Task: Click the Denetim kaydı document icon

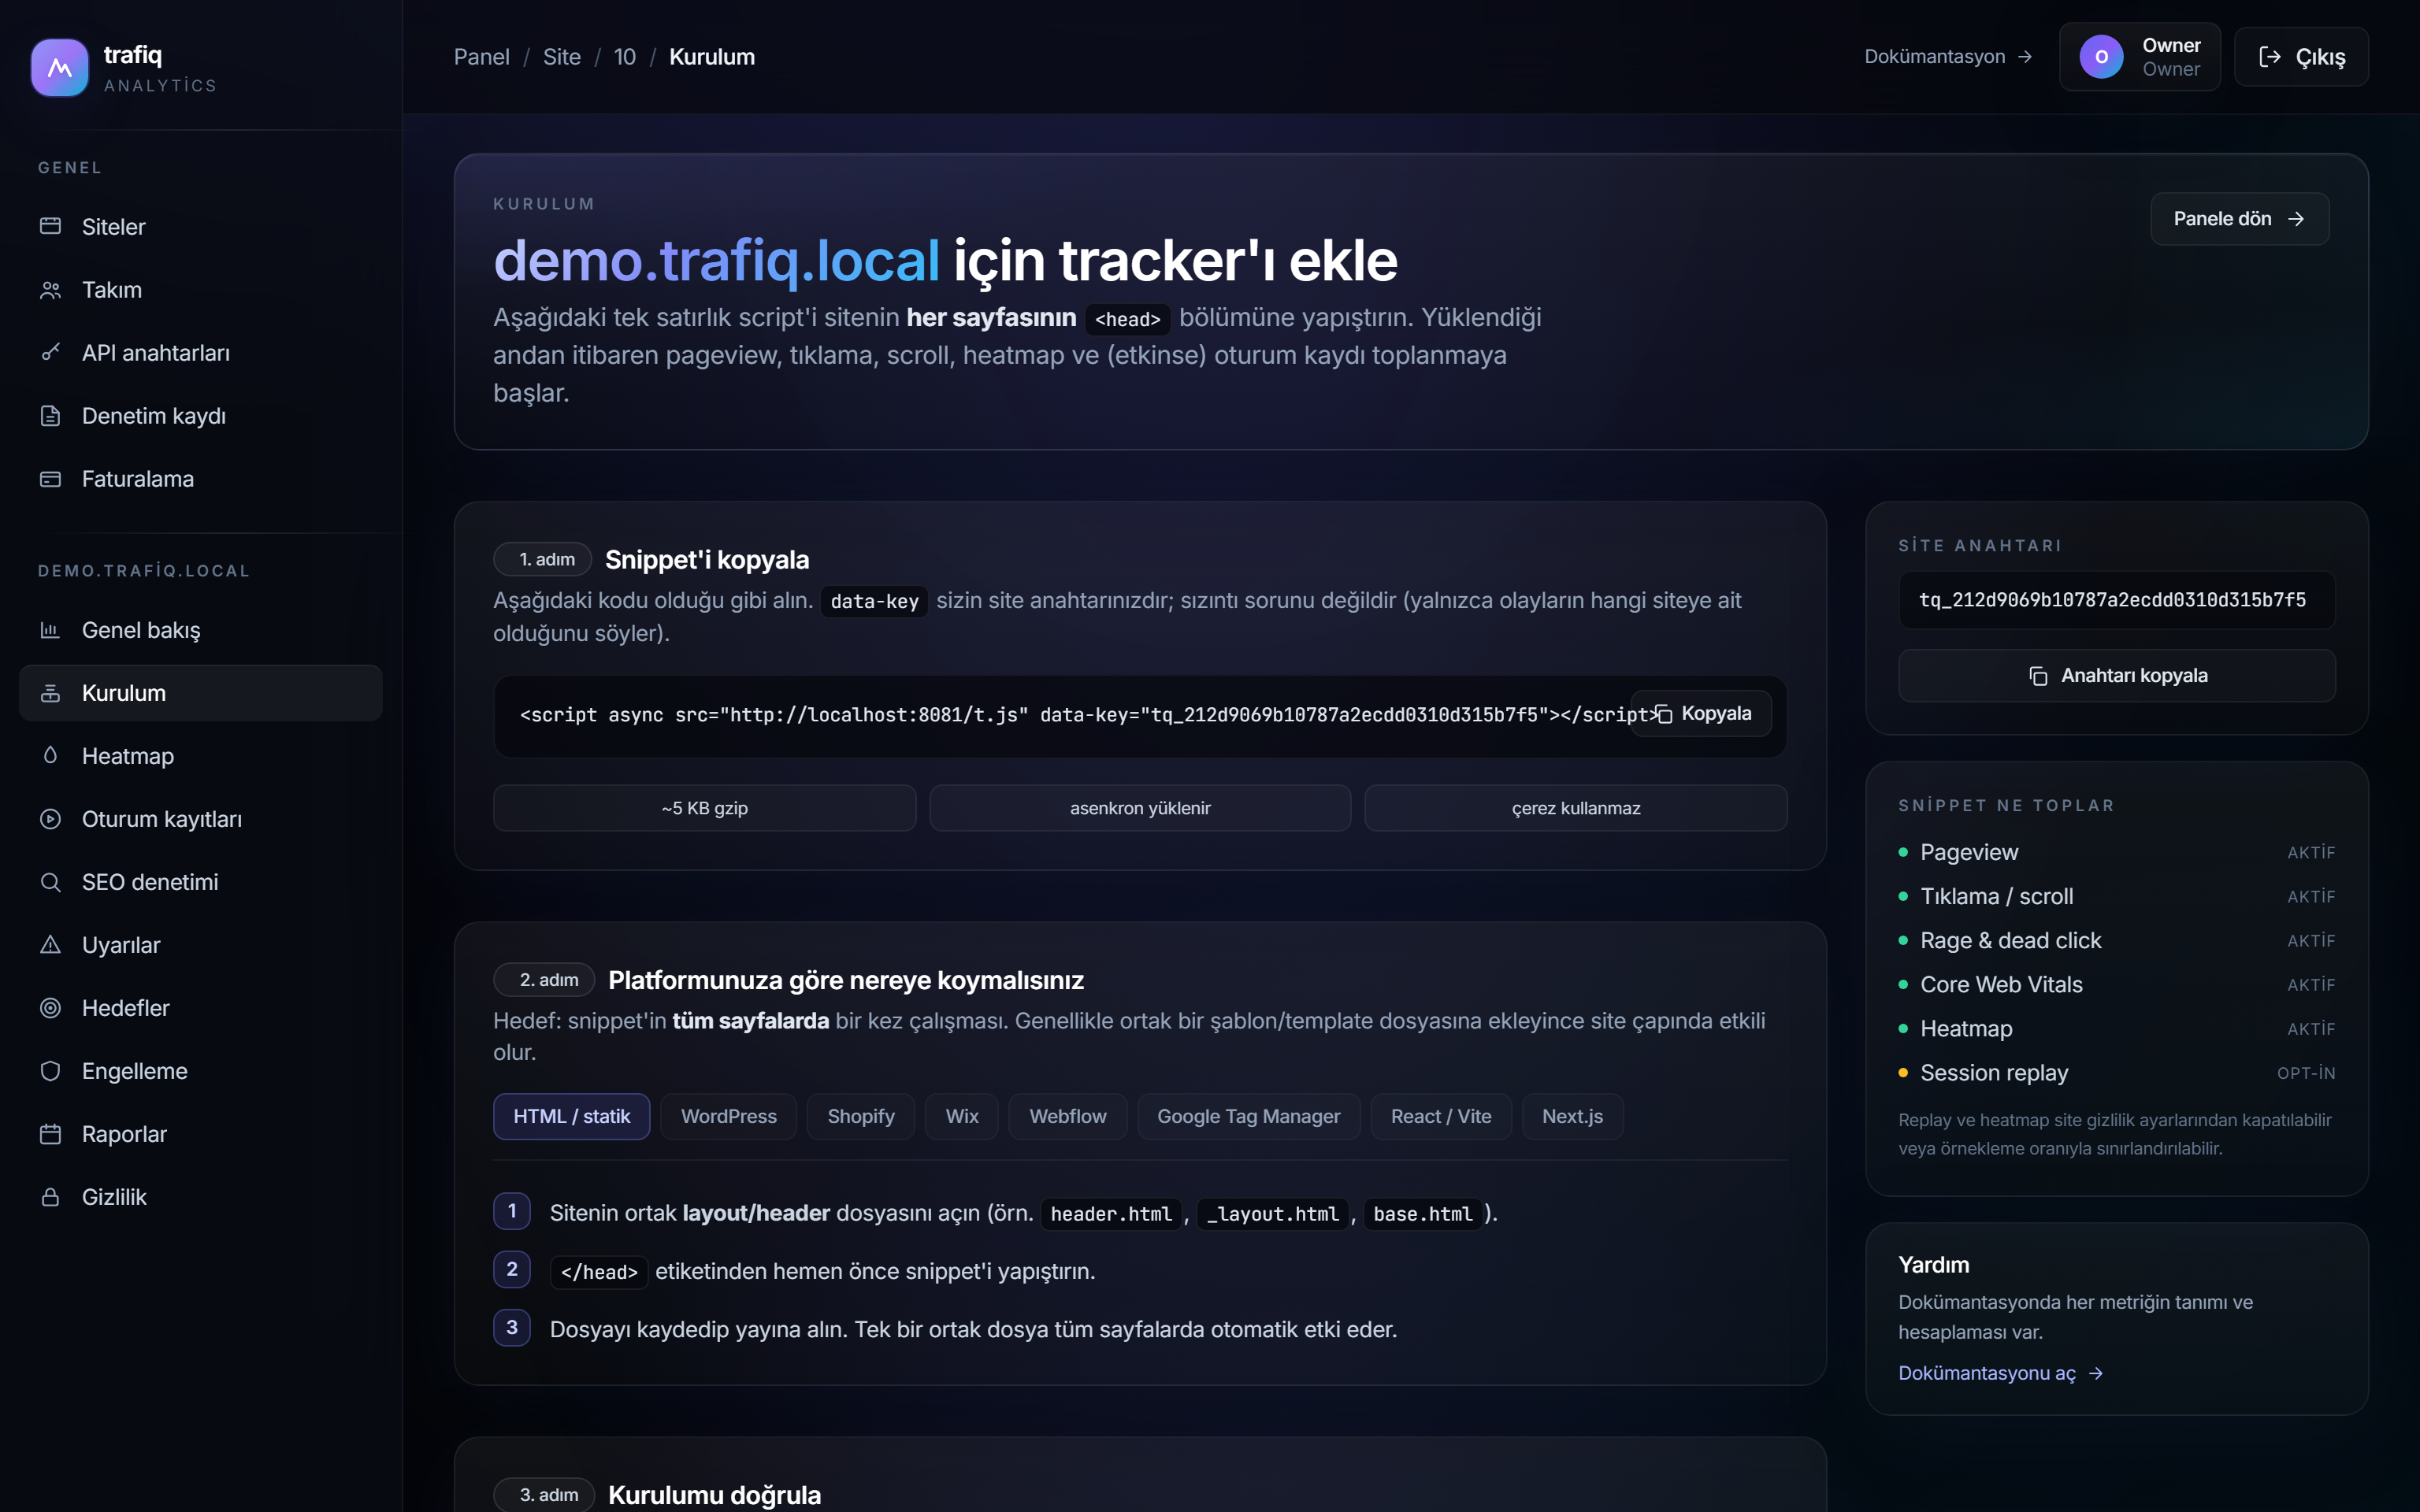Action: (50, 416)
